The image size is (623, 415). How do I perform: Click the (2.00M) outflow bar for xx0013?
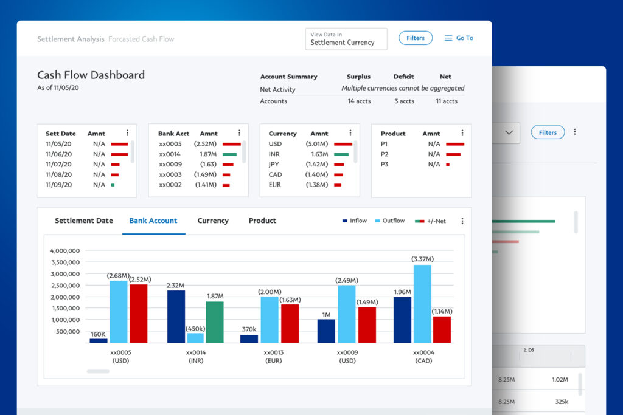(270, 320)
